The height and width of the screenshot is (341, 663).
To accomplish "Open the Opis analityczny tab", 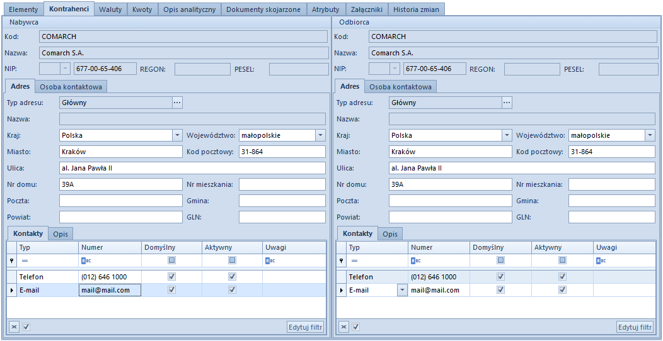I will [190, 9].
